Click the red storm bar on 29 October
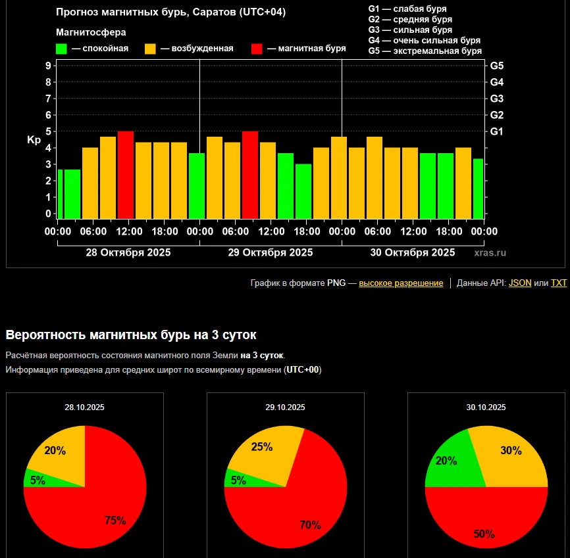This screenshot has height=558, width=570. (x=250, y=175)
